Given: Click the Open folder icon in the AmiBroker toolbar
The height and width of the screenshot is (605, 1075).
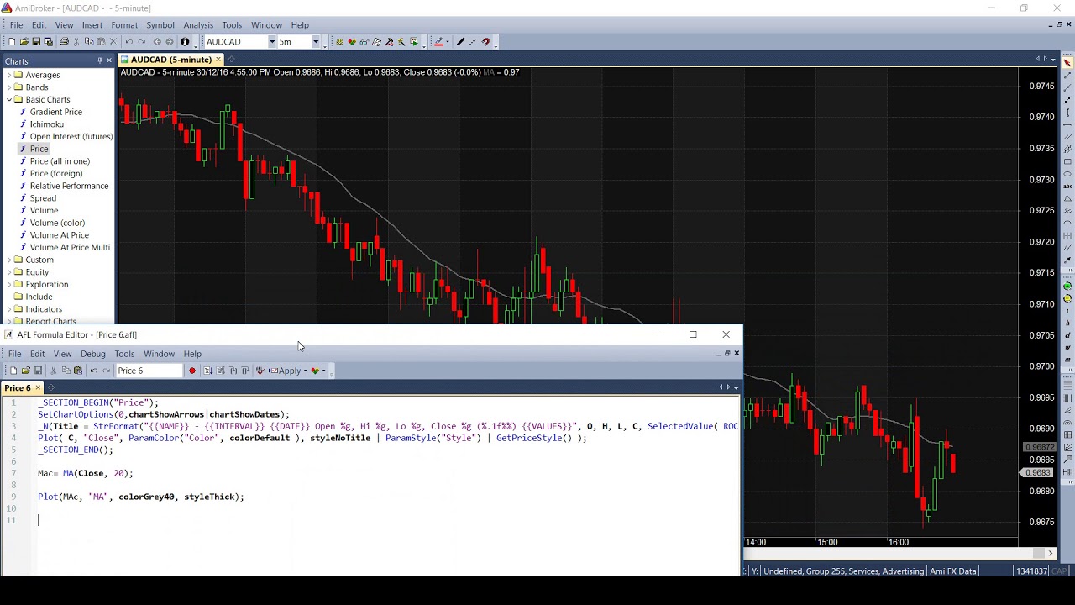Looking at the screenshot, I should [x=24, y=42].
